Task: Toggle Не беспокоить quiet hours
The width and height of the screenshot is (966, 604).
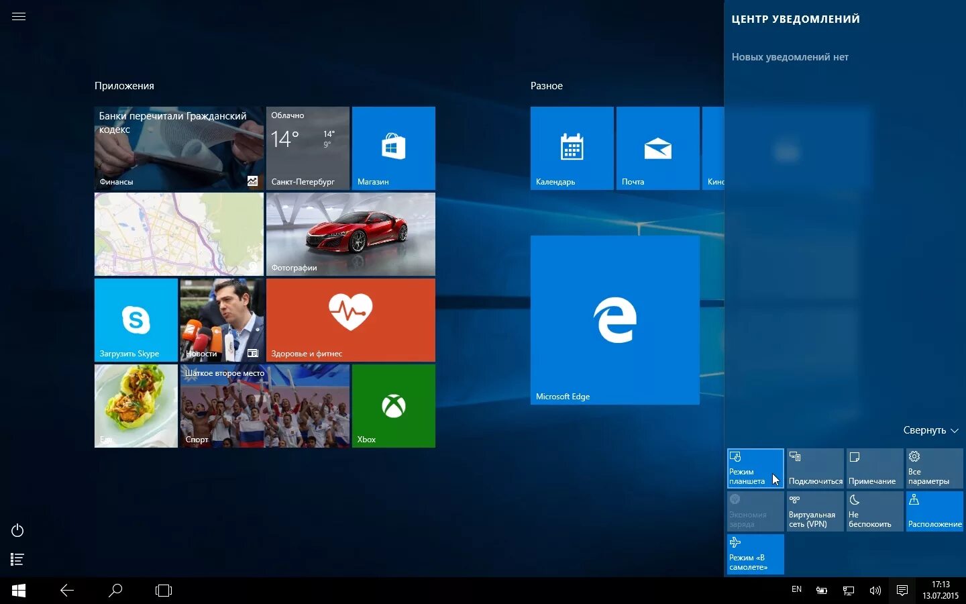Action: 875,511
